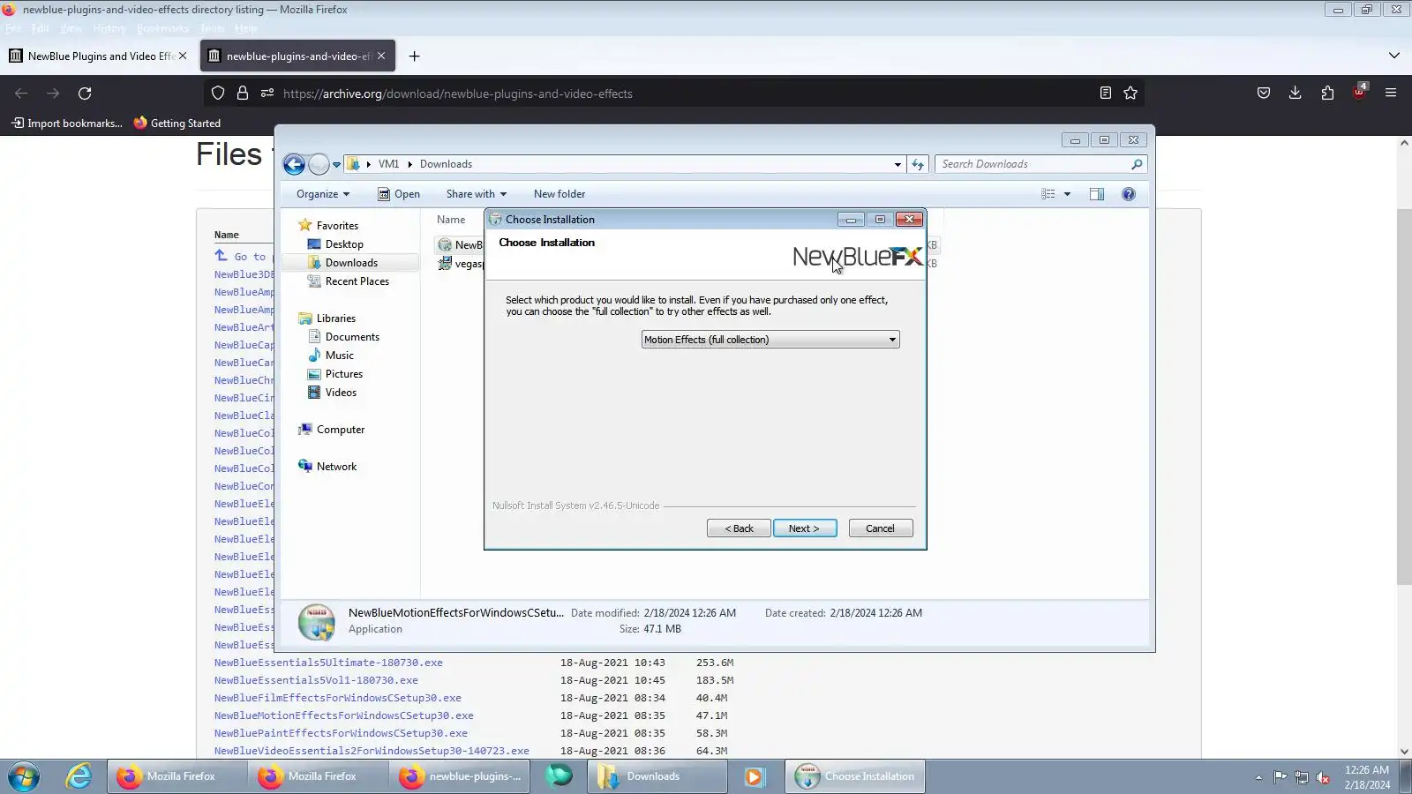List all tabs dropdown arrow
Viewport: 1412px width, 794px height.
pos(1394,56)
